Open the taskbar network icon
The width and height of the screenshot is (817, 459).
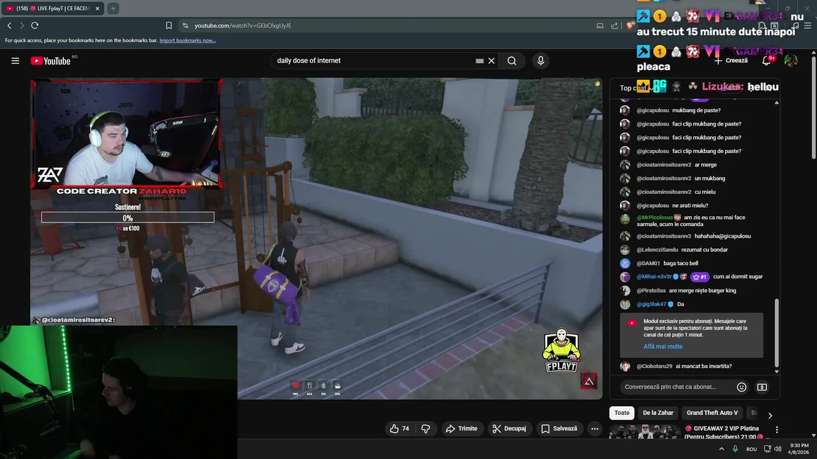coord(767,449)
